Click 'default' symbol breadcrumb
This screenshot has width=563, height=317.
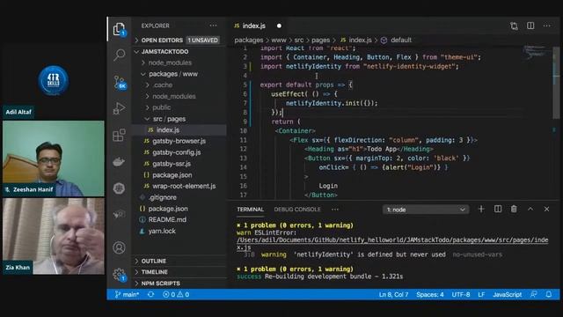click(x=401, y=41)
